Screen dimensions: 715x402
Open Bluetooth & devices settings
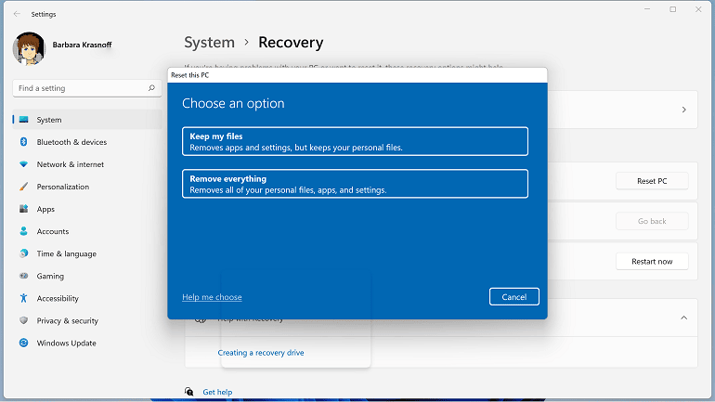[87, 142]
